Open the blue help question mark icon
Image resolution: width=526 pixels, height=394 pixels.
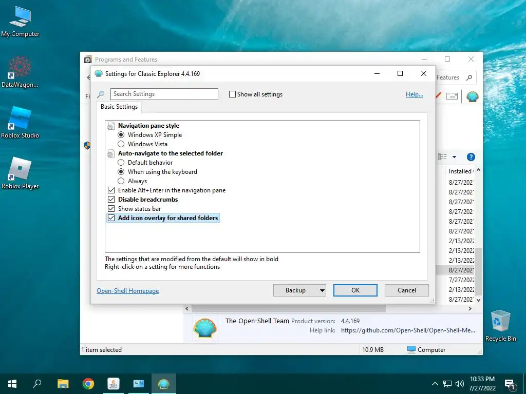click(x=471, y=157)
